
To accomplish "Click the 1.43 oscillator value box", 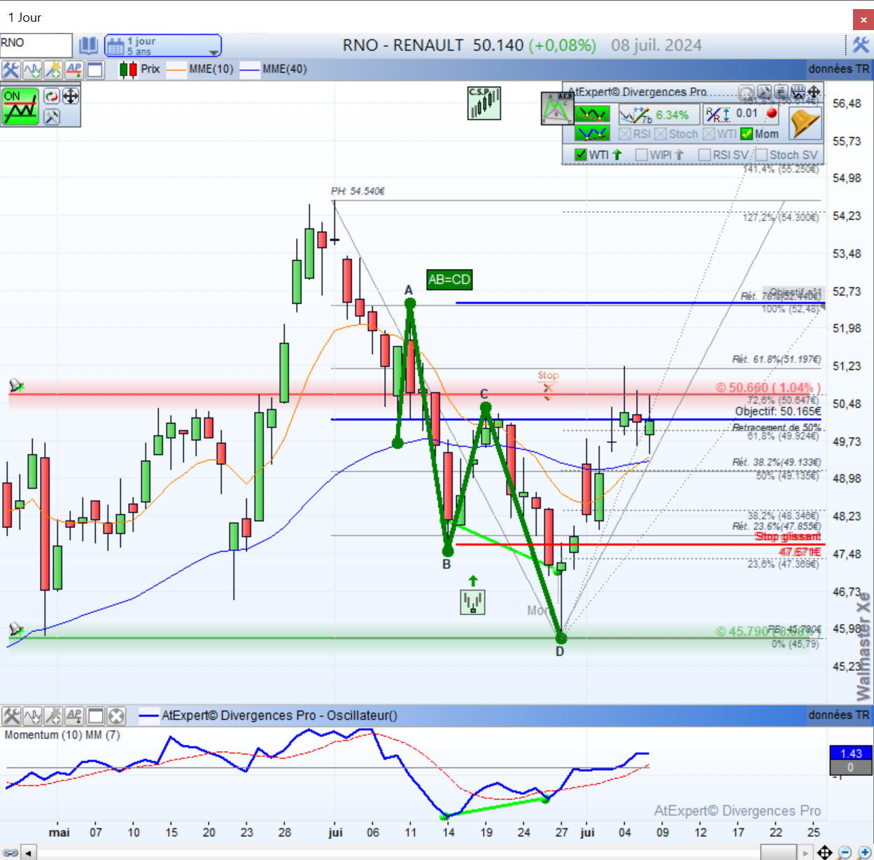I will [851, 754].
